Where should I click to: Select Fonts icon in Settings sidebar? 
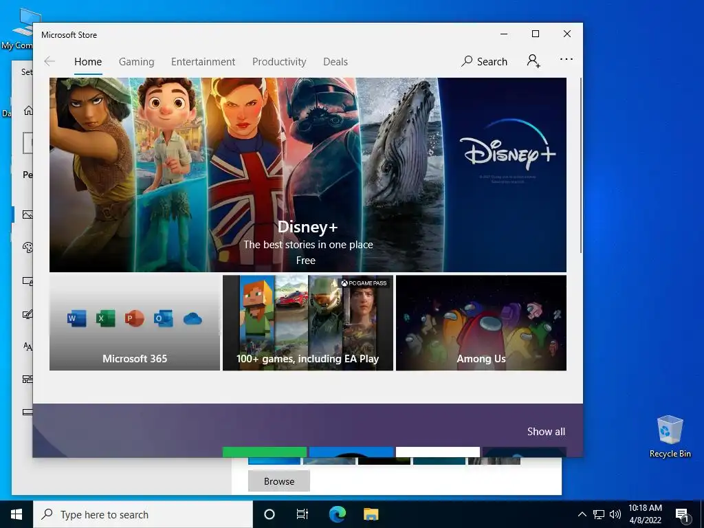click(27, 346)
